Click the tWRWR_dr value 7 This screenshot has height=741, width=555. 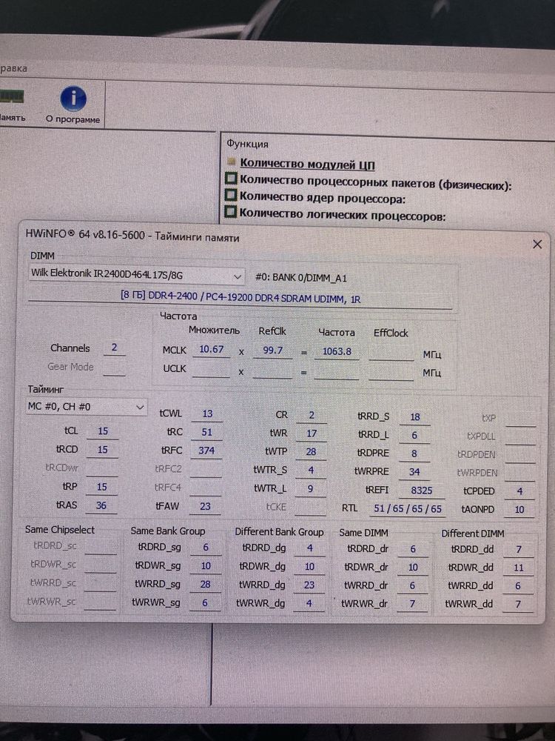pos(412,604)
